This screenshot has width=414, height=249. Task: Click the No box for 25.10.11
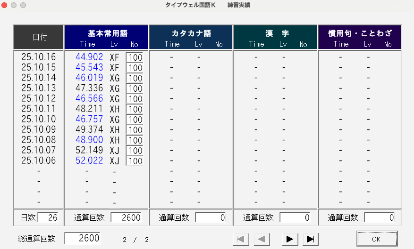pos(135,109)
